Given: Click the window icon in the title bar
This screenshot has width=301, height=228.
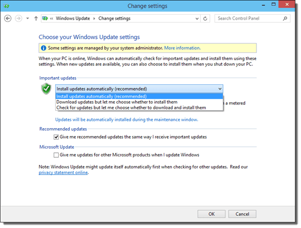Looking at the screenshot, I should click(x=7, y=6).
